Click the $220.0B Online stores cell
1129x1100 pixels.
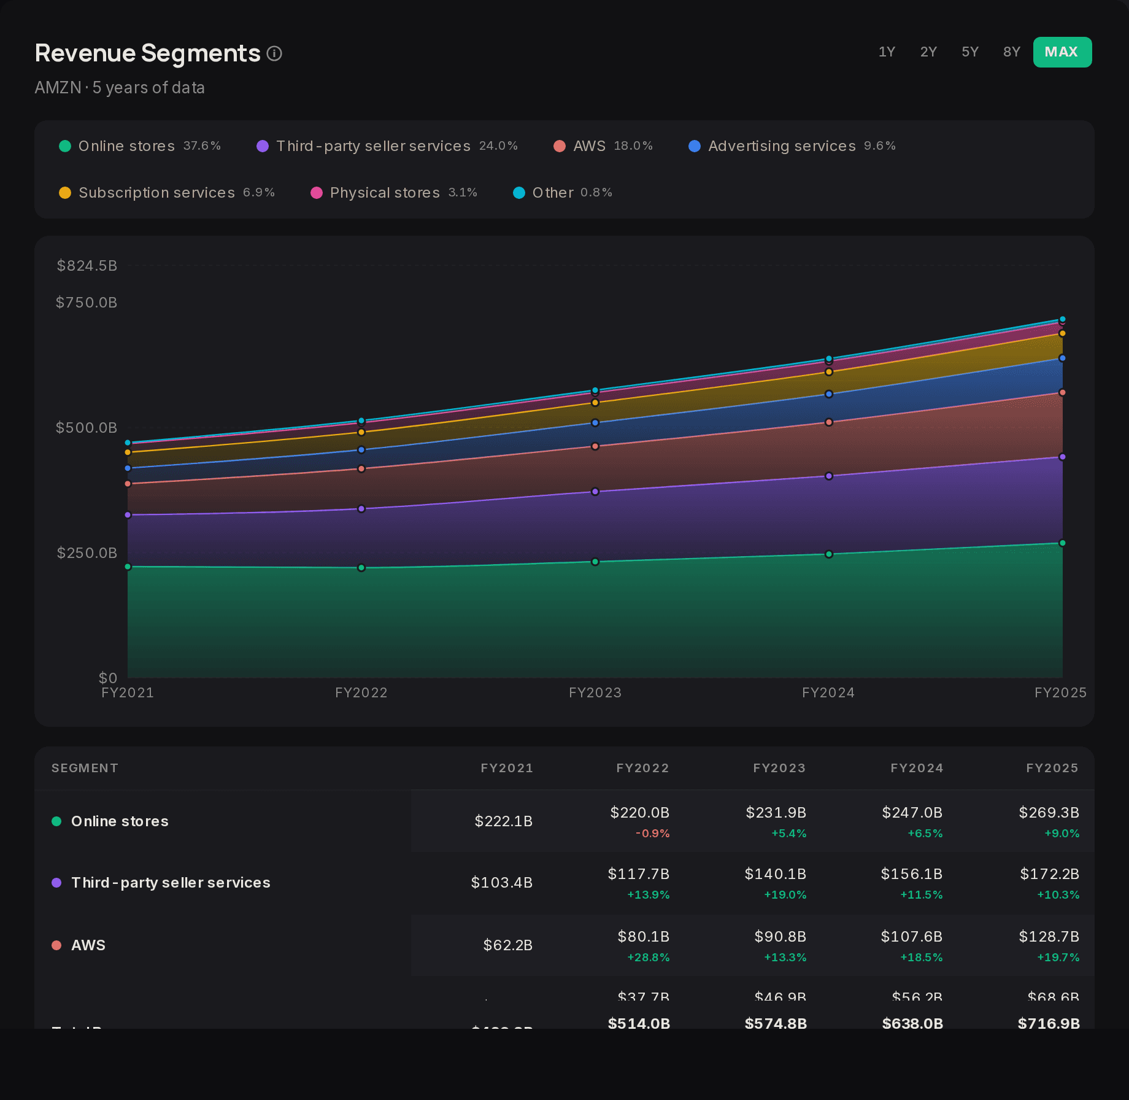(640, 813)
